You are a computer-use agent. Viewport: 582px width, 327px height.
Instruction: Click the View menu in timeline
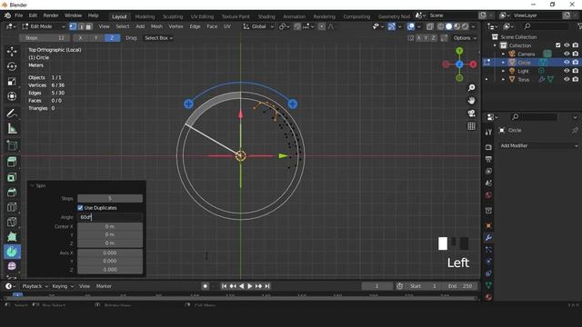pyautogui.click(x=85, y=286)
